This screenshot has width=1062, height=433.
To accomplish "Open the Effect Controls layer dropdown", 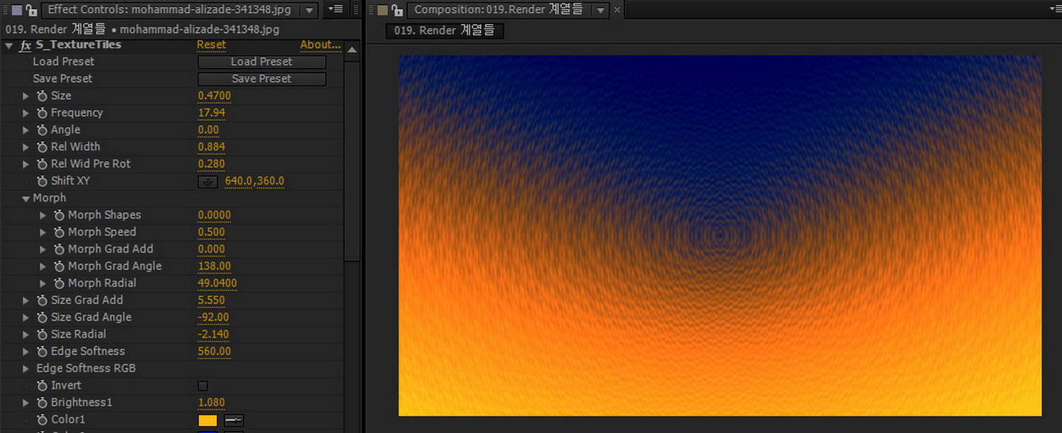I will [309, 10].
